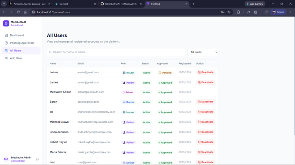This screenshot has height=165, width=295.
Task: Open the All Roles filter dropdown
Action: [203, 52]
